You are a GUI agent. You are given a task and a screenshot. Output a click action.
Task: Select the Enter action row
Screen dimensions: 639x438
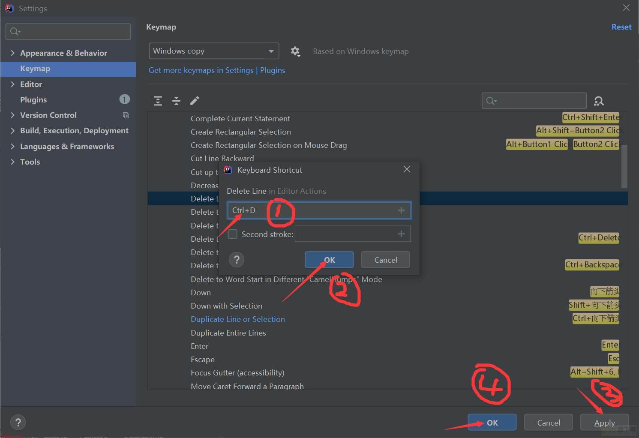coord(199,346)
